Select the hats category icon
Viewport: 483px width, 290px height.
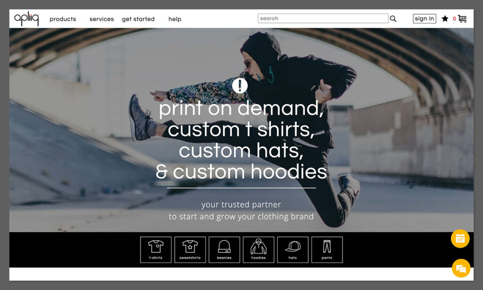pyautogui.click(x=292, y=249)
